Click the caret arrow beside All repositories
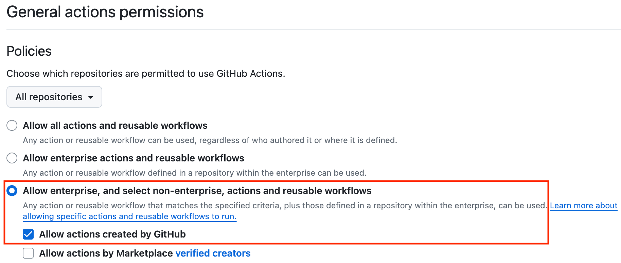 coord(91,97)
